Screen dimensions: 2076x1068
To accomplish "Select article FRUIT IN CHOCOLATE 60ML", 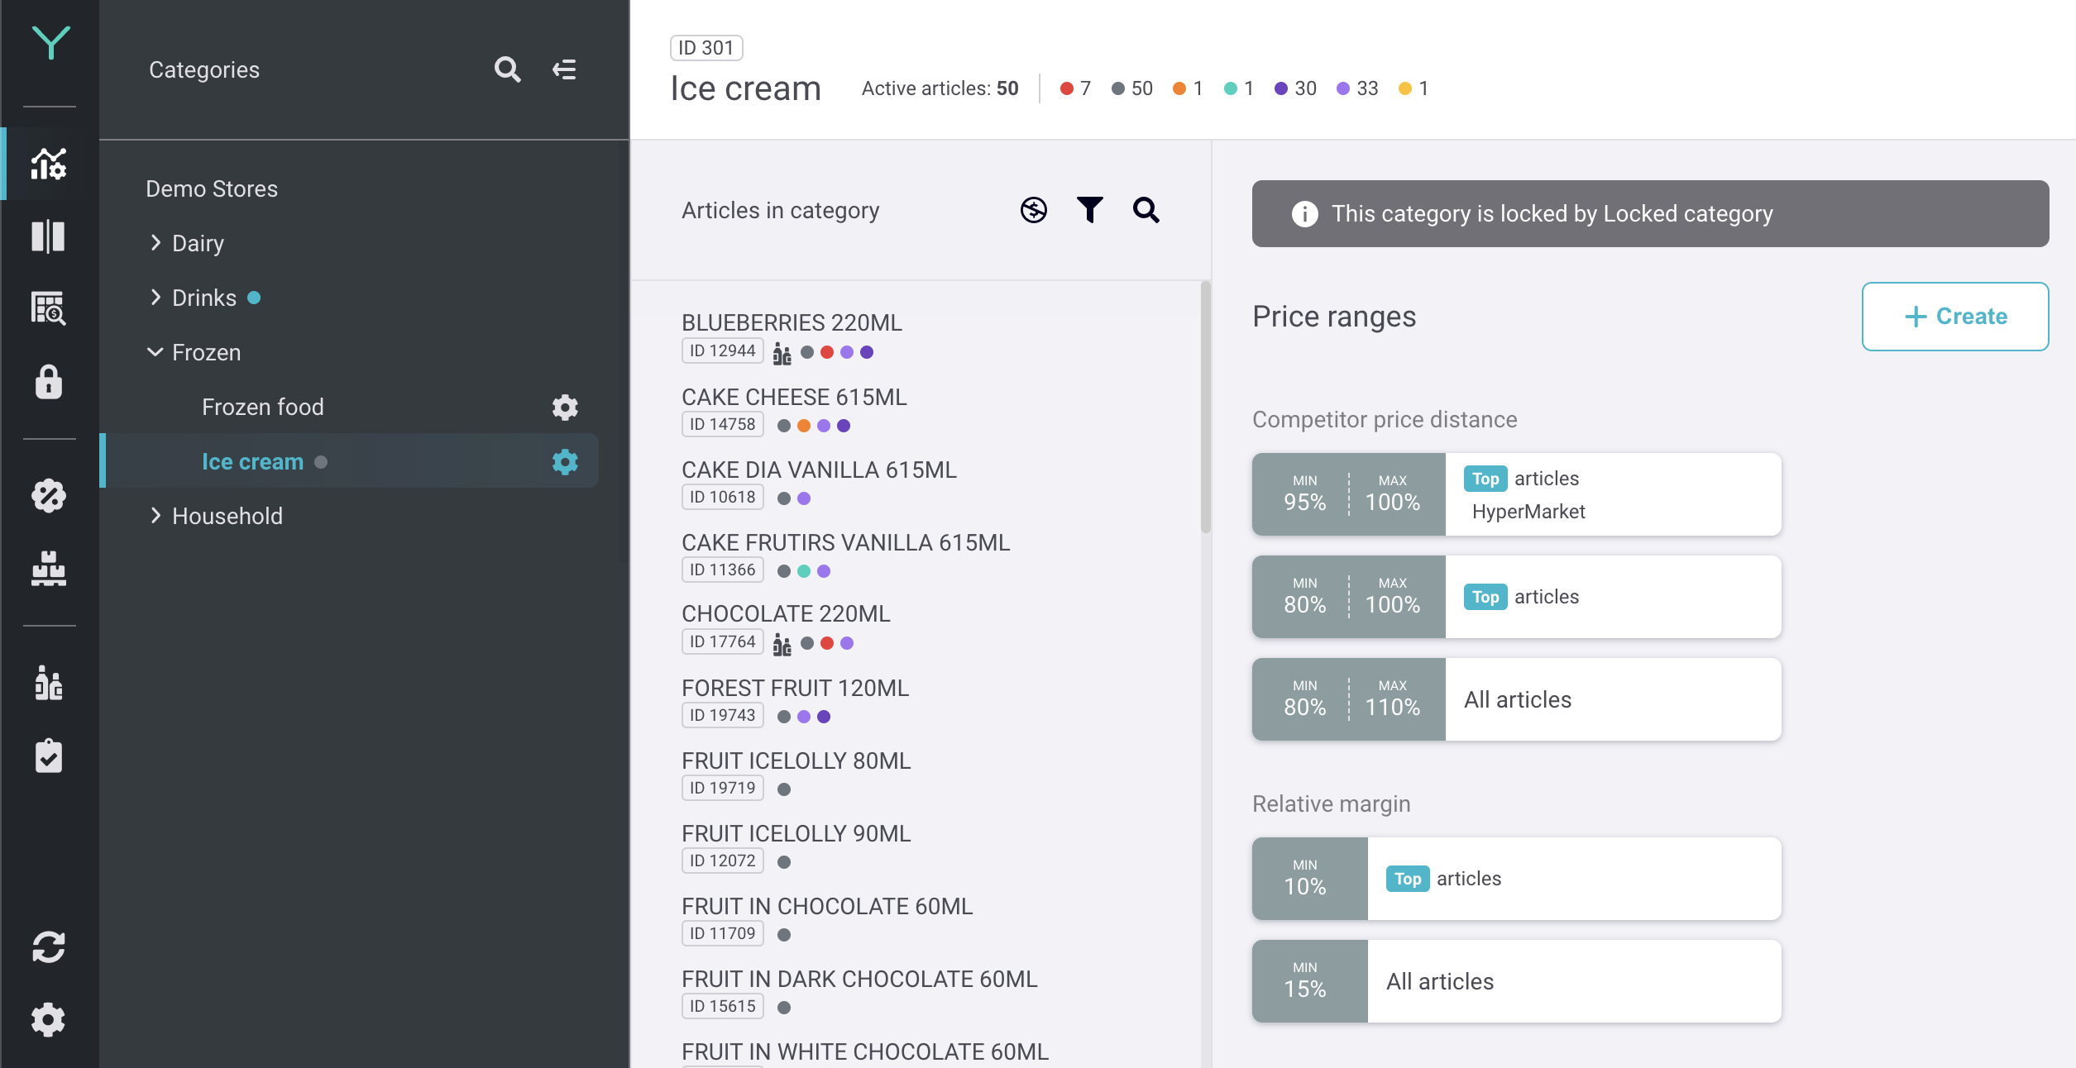I will [x=827, y=906].
